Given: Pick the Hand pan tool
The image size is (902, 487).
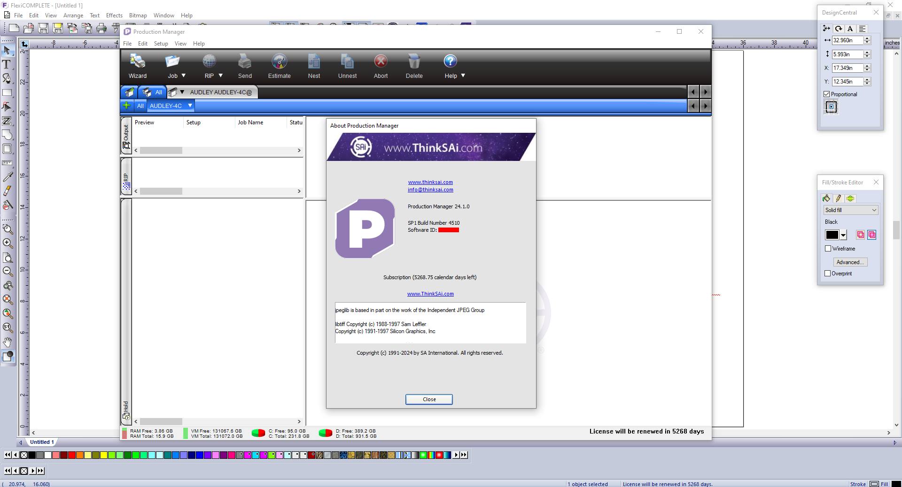Looking at the screenshot, I should point(8,342).
